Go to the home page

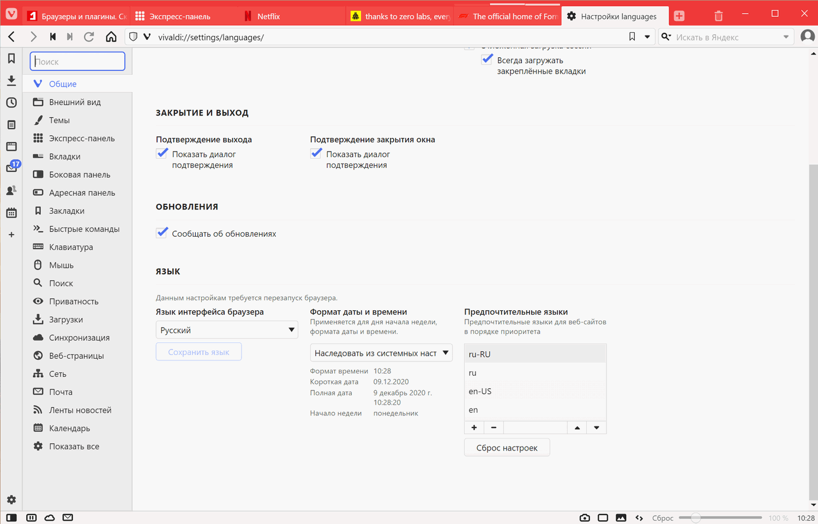(x=111, y=37)
